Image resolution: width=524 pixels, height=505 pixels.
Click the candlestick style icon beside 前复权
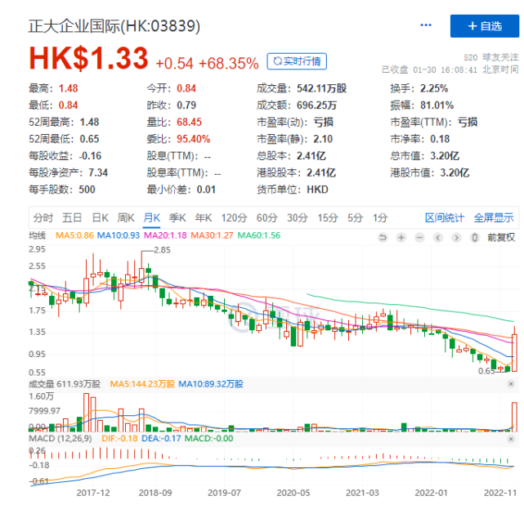click(x=474, y=237)
